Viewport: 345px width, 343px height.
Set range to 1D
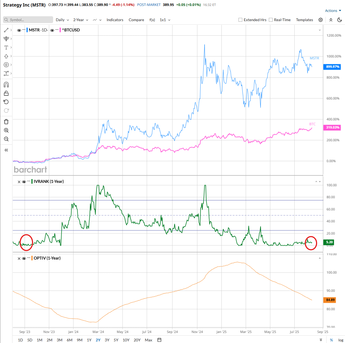pos(20,340)
